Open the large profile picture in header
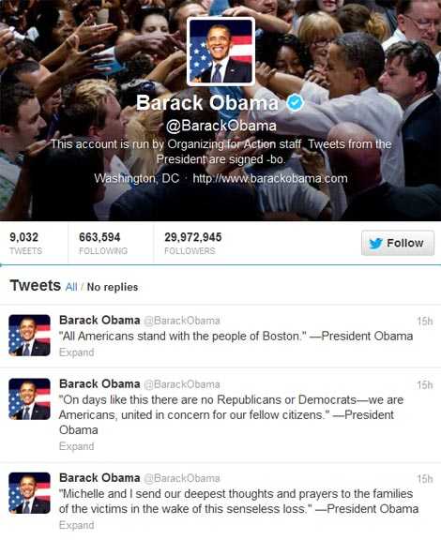The height and width of the screenshot is (540, 441). click(220, 52)
